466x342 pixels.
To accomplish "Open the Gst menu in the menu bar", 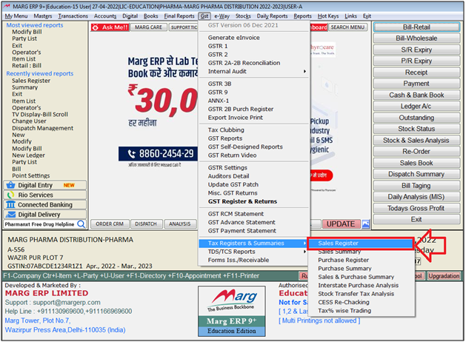I will click(x=204, y=16).
